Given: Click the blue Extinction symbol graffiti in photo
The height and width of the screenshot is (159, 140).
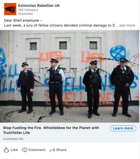Looking at the screenshot, I should [118, 53].
